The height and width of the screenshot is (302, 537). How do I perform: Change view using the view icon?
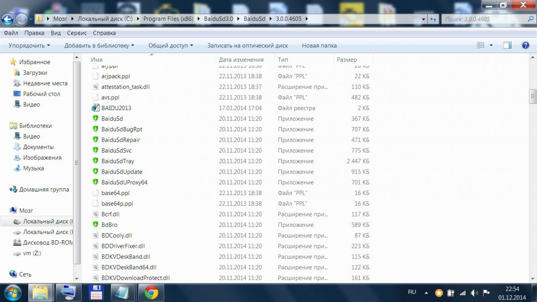[x=481, y=46]
